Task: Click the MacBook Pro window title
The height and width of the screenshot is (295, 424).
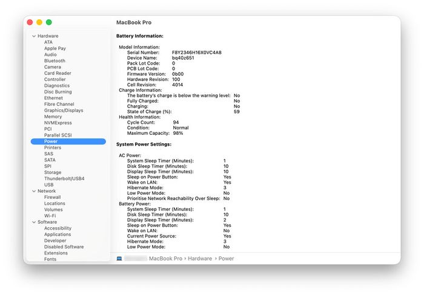Action: tap(134, 22)
